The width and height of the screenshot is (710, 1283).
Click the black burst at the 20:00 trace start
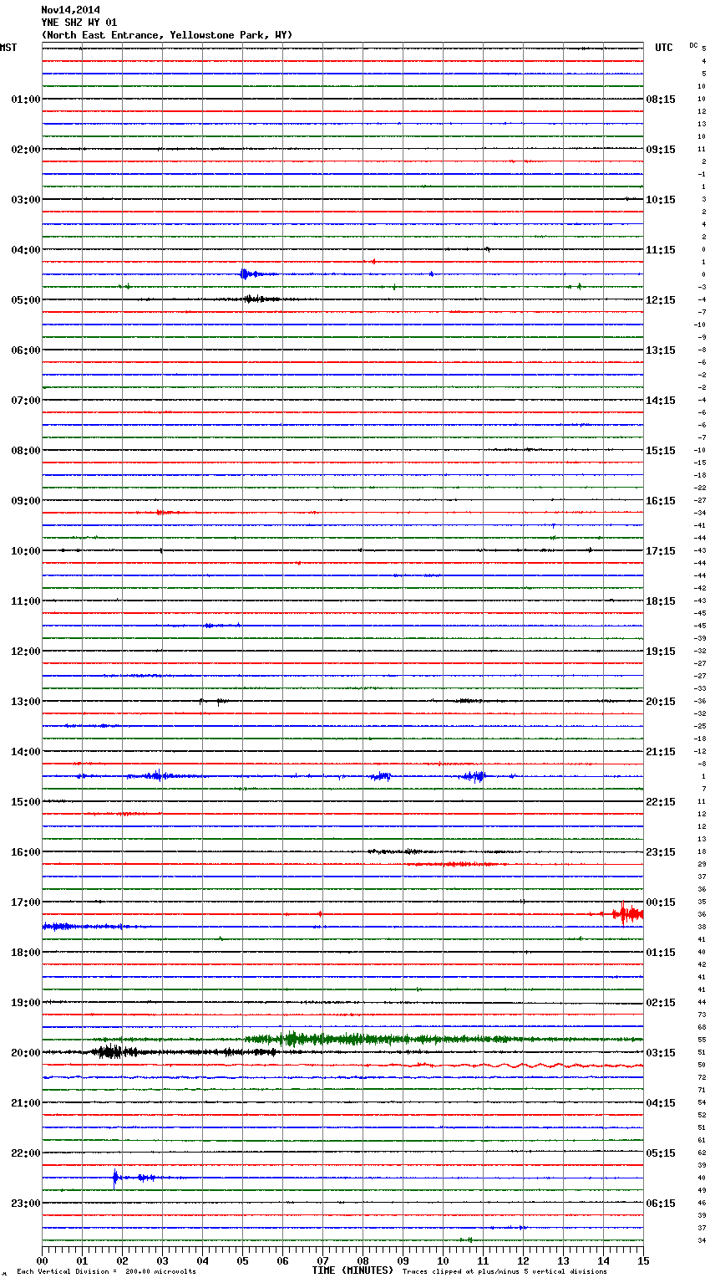[115, 1052]
